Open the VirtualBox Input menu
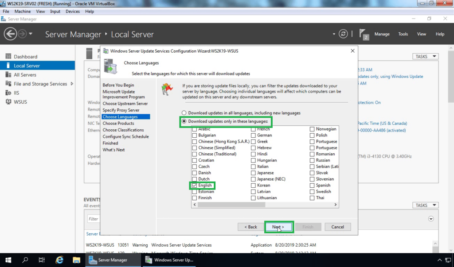 tap(55, 11)
